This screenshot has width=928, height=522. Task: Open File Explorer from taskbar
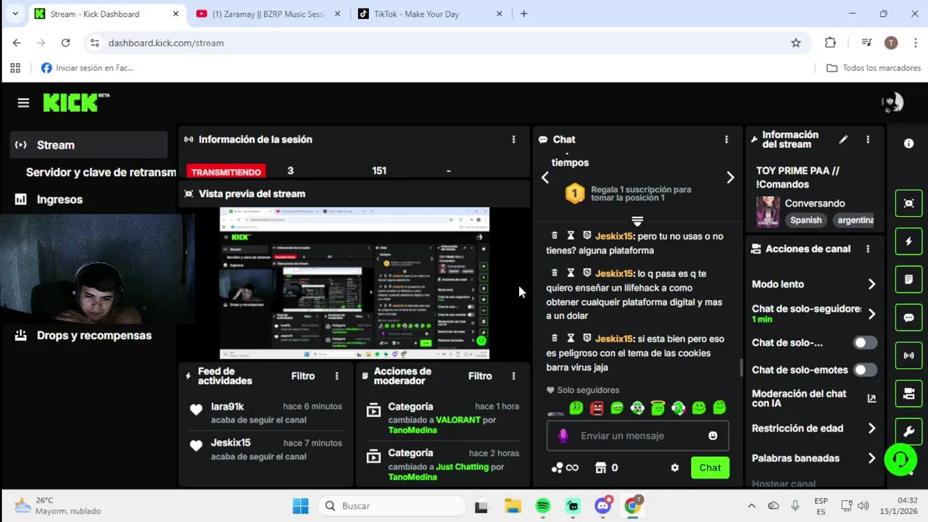point(513,506)
